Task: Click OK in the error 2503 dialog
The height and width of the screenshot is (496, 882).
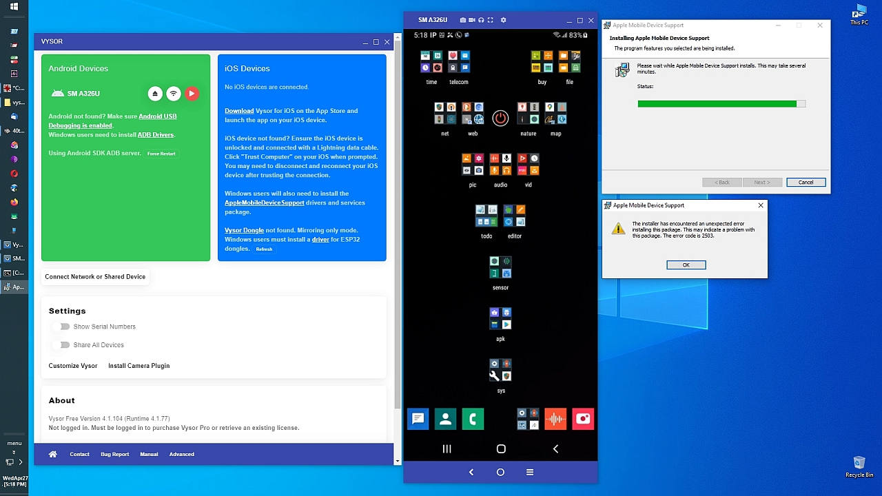Action: [686, 265]
